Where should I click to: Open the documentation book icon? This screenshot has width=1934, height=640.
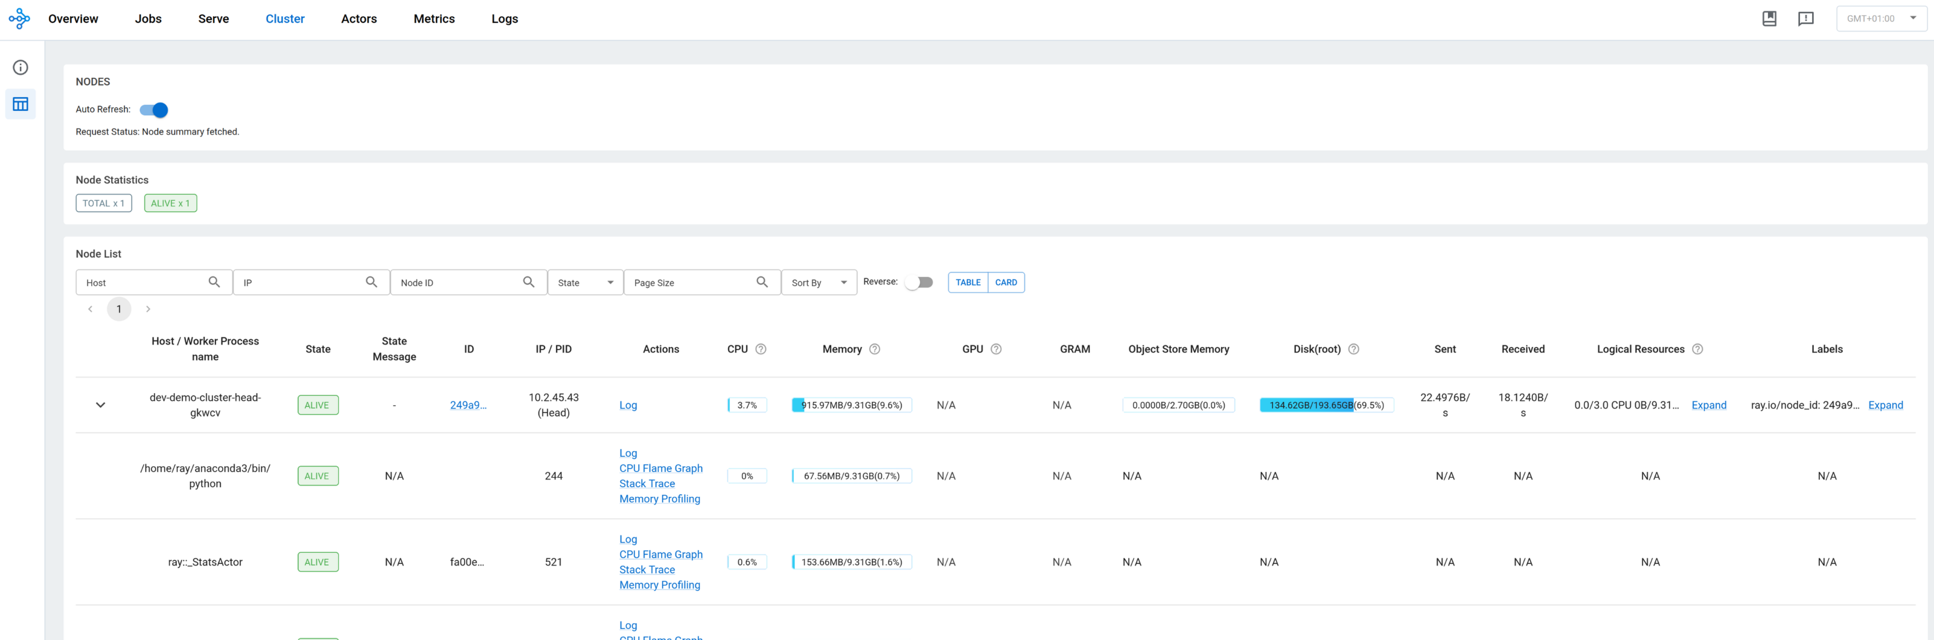click(1769, 19)
